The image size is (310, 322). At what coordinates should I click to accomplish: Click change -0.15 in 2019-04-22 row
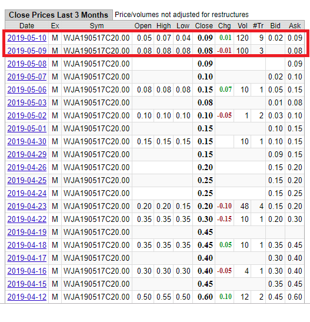pos(224,219)
